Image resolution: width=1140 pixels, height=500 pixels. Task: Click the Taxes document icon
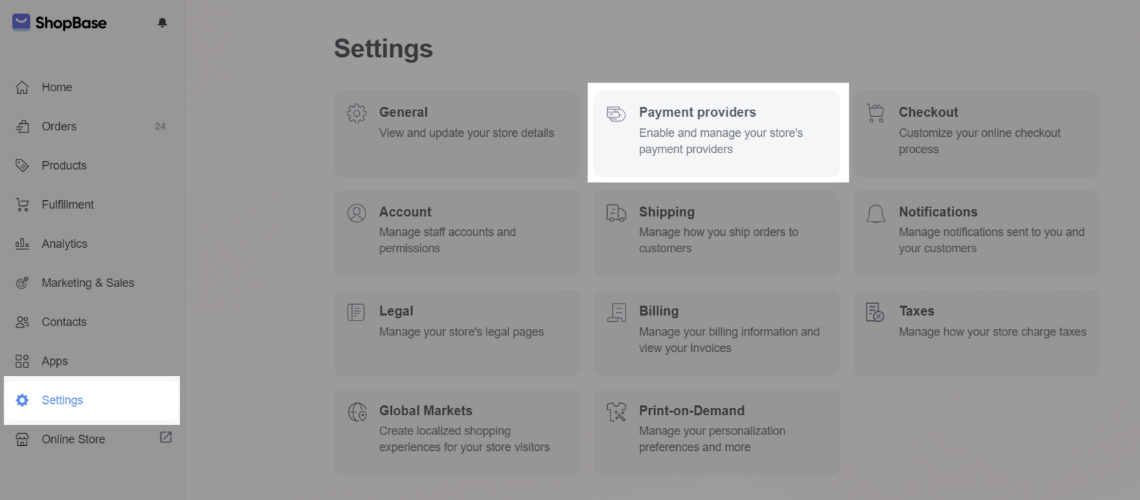875,312
